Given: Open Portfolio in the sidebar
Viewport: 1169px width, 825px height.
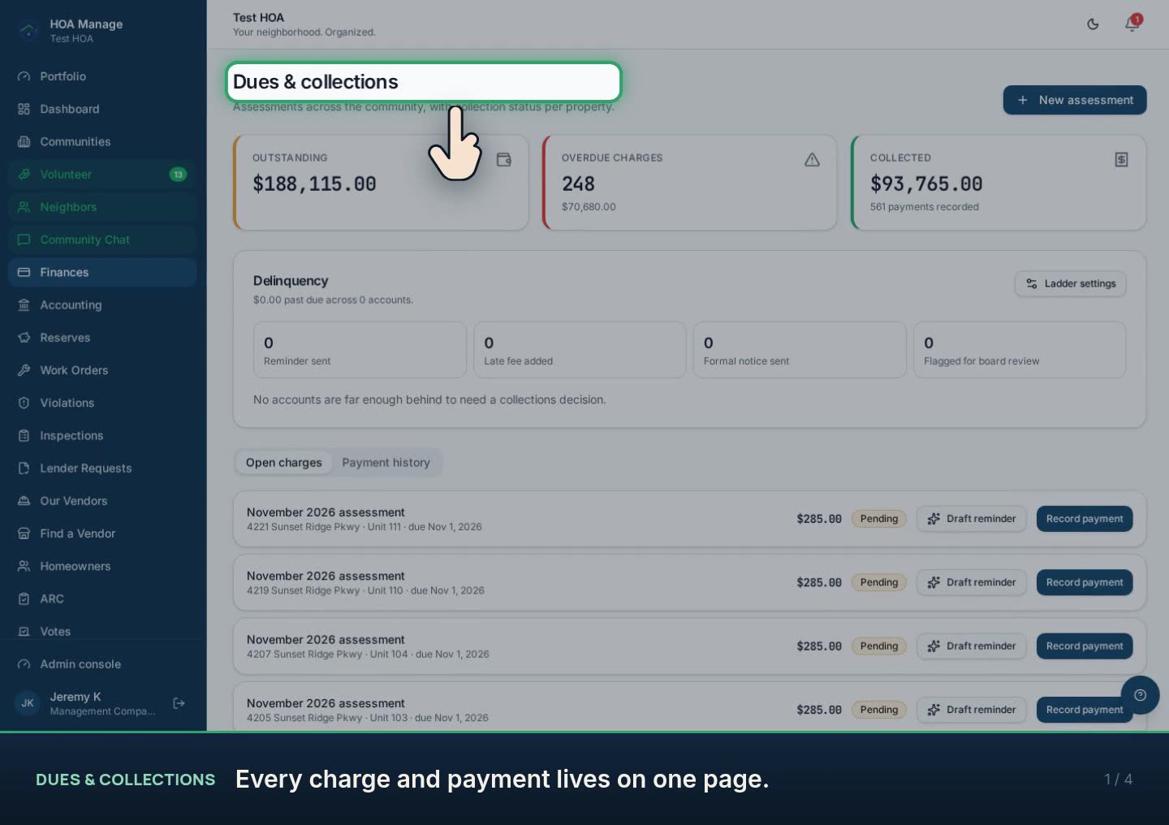Looking at the screenshot, I should [102, 76].
